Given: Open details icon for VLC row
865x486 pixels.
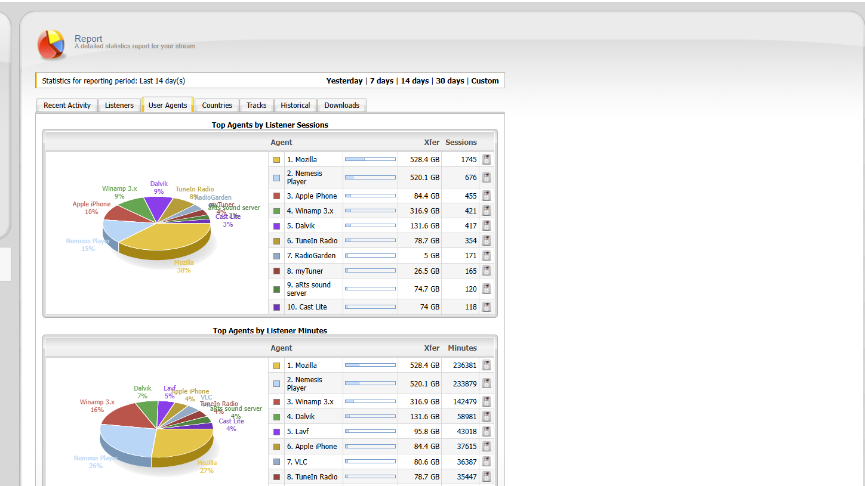Looking at the screenshot, I should pyautogui.click(x=487, y=462).
